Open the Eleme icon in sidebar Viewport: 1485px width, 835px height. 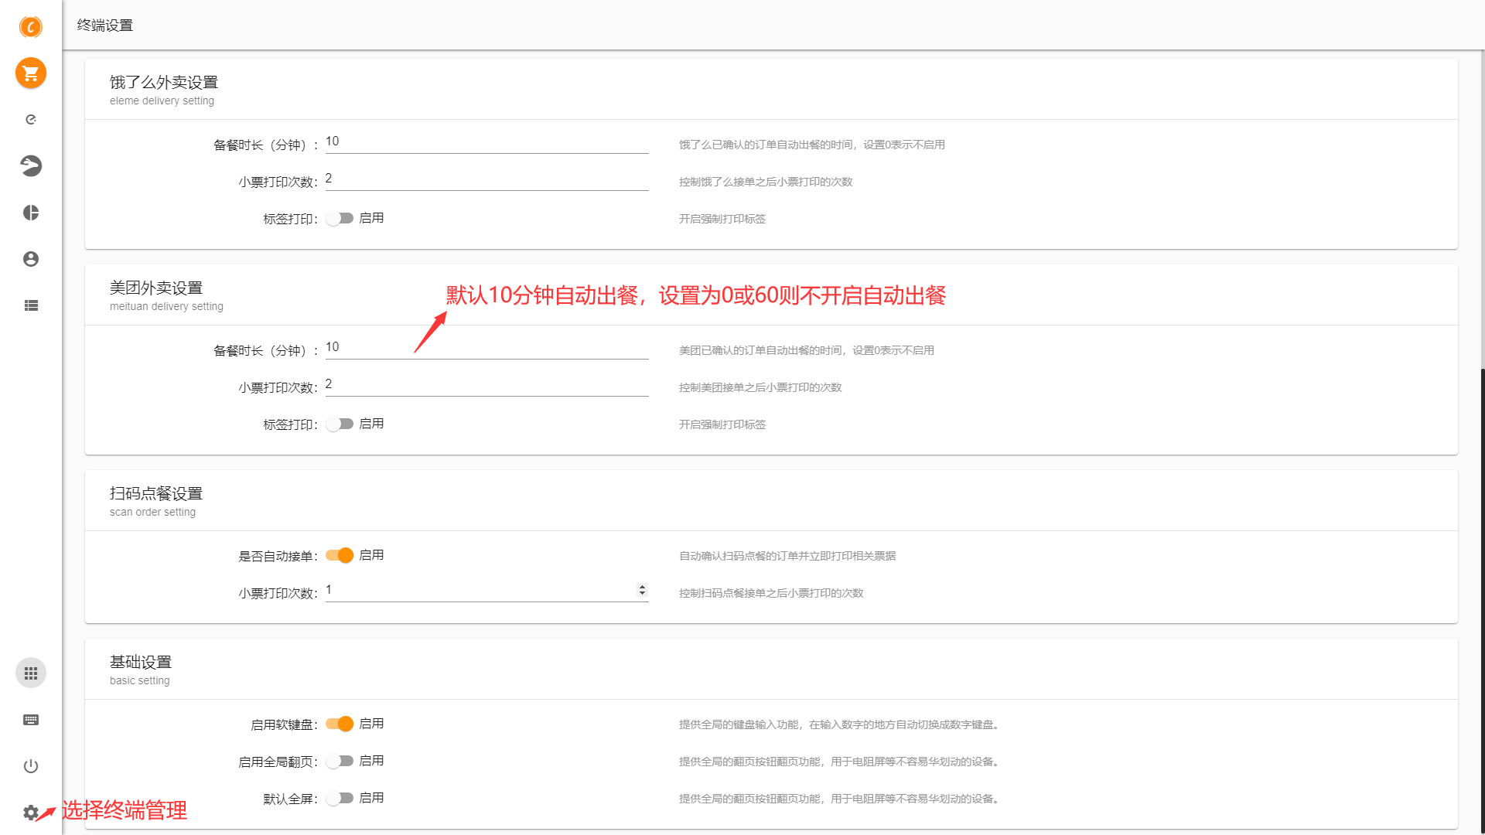coord(31,120)
